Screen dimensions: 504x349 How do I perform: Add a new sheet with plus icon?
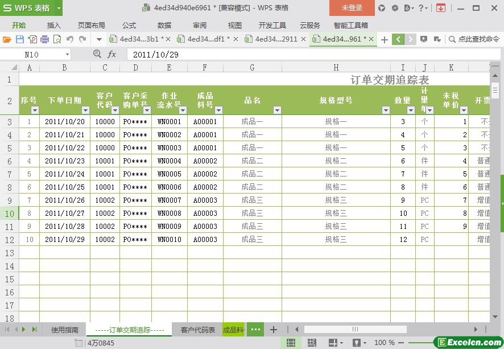tap(274, 330)
